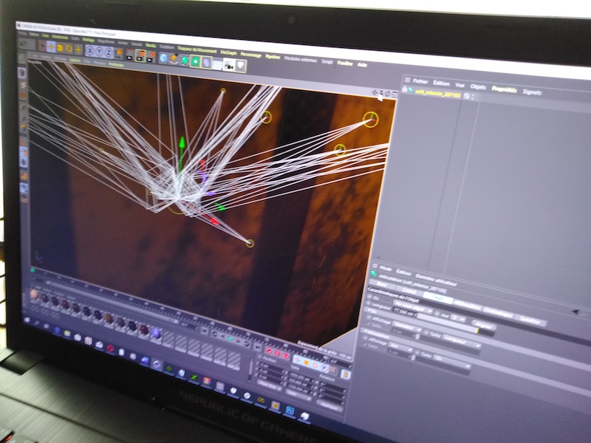591x443 pixels.
Task: Click the highlighted Render to Picture Viewer icon
Action: (x=140, y=55)
